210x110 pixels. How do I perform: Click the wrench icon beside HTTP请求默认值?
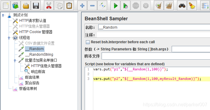pos(15,21)
